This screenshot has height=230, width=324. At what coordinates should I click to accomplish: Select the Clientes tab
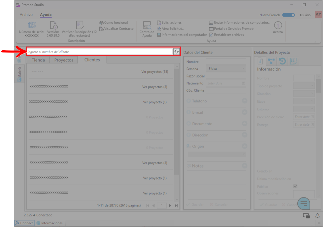pos(92,60)
